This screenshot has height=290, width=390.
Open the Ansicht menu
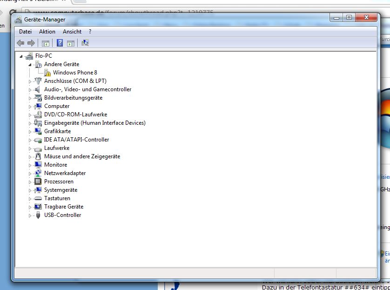point(72,32)
